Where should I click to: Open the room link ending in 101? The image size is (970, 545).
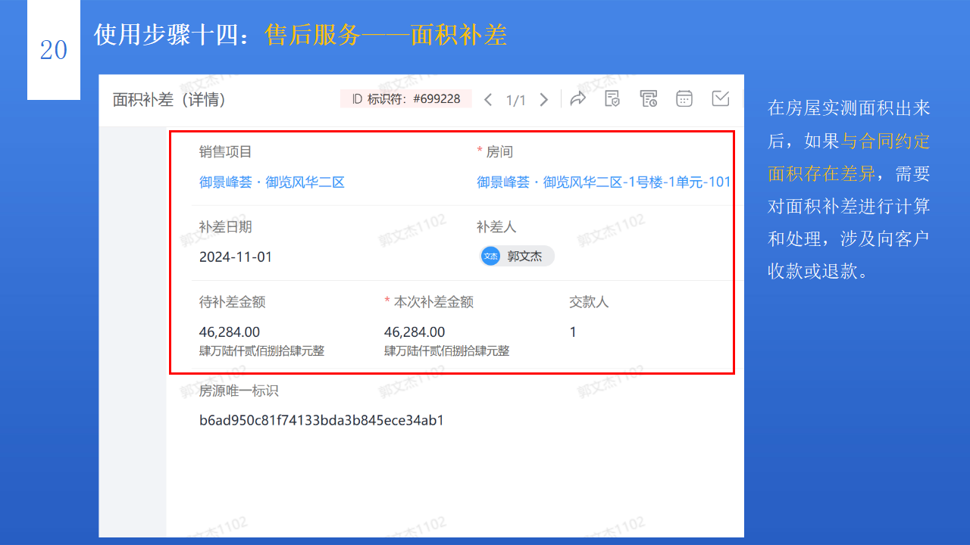point(602,182)
